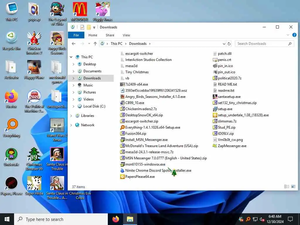Open the Windows Start button
Image resolution: width=300 pixels, height=225 pixels.
(x=7, y=219)
